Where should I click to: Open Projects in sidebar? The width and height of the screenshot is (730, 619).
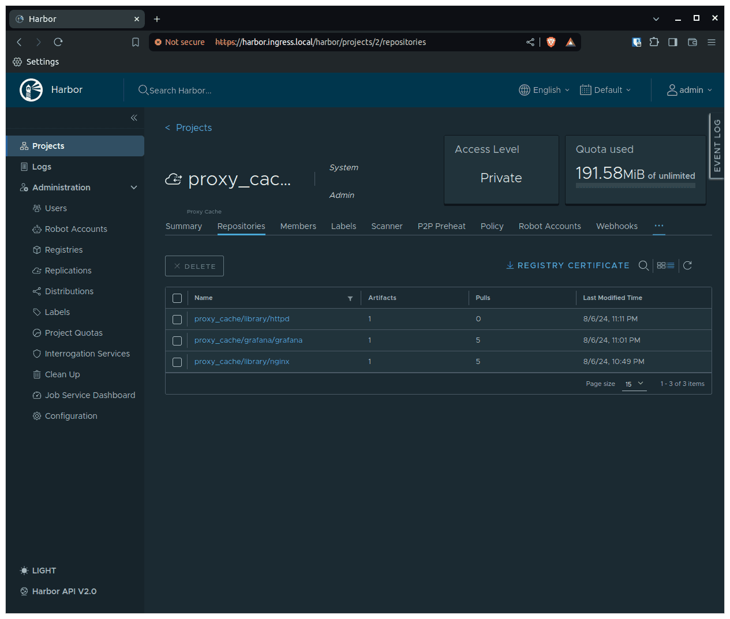pos(75,146)
